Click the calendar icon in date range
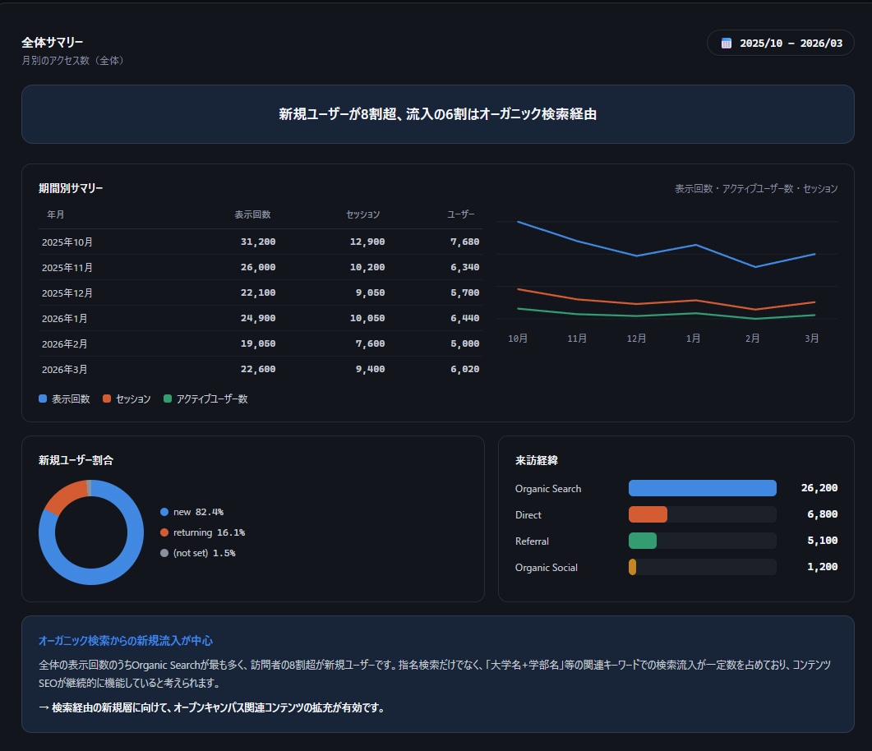Viewport: 872px width, 751px height. click(727, 44)
